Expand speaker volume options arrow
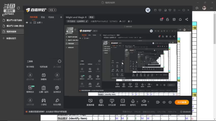Viewport: 216px width, 121px height. tap(148, 102)
